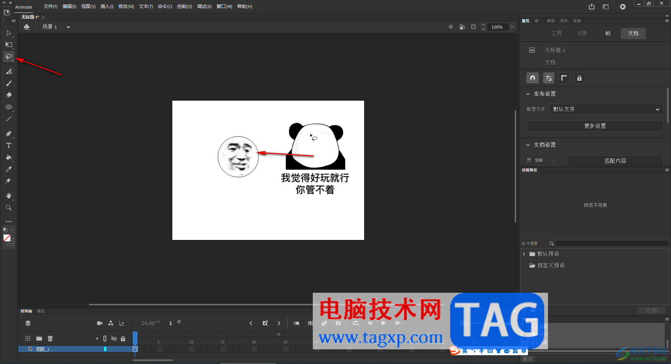Open the 文件(F) menu

pyautogui.click(x=50, y=7)
